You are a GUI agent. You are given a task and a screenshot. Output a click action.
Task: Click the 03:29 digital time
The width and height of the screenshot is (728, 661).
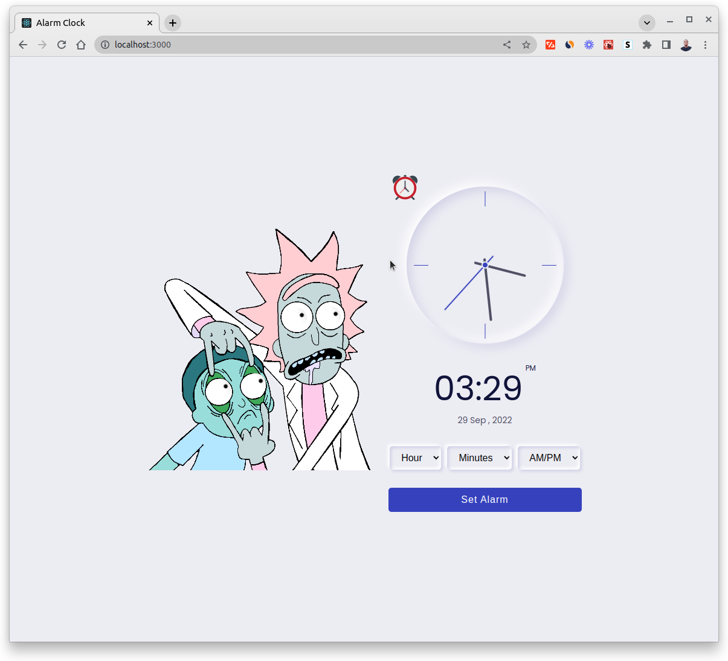pos(478,388)
